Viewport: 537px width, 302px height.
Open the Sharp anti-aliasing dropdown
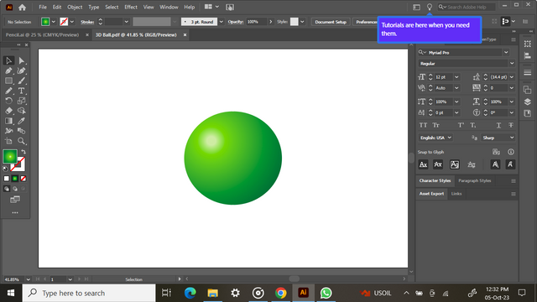coord(498,138)
